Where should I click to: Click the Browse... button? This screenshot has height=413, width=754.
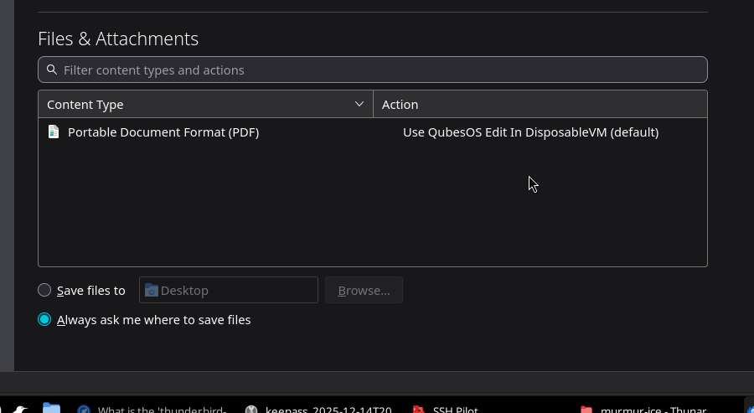pyautogui.click(x=364, y=290)
